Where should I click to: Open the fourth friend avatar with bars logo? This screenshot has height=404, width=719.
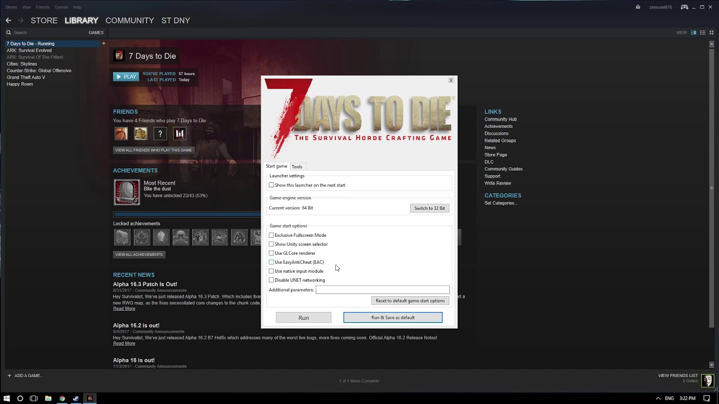pos(180,133)
